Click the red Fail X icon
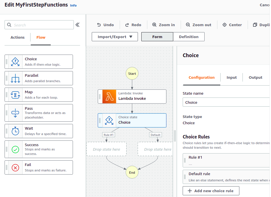This screenshot has width=271, height=197. point(15,167)
